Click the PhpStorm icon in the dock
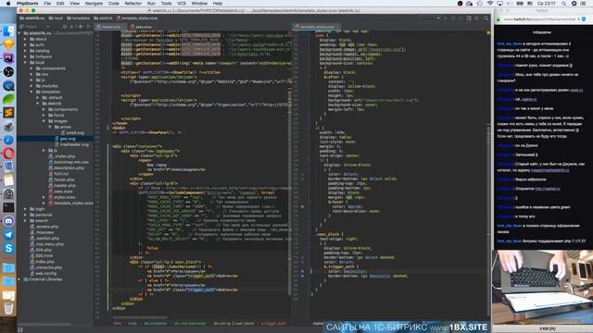Image resolution: width=593 pixels, height=333 pixels. click(8, 57)
